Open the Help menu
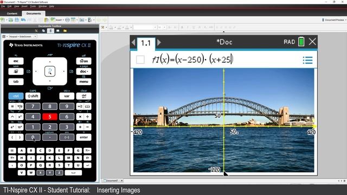The height and width of the screenshot is (195, 347). coord(52,6)
